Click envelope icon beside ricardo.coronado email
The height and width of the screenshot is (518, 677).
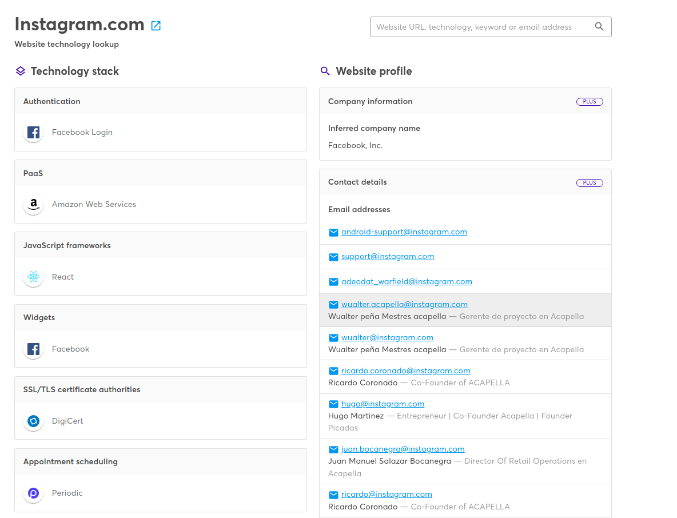333,371
